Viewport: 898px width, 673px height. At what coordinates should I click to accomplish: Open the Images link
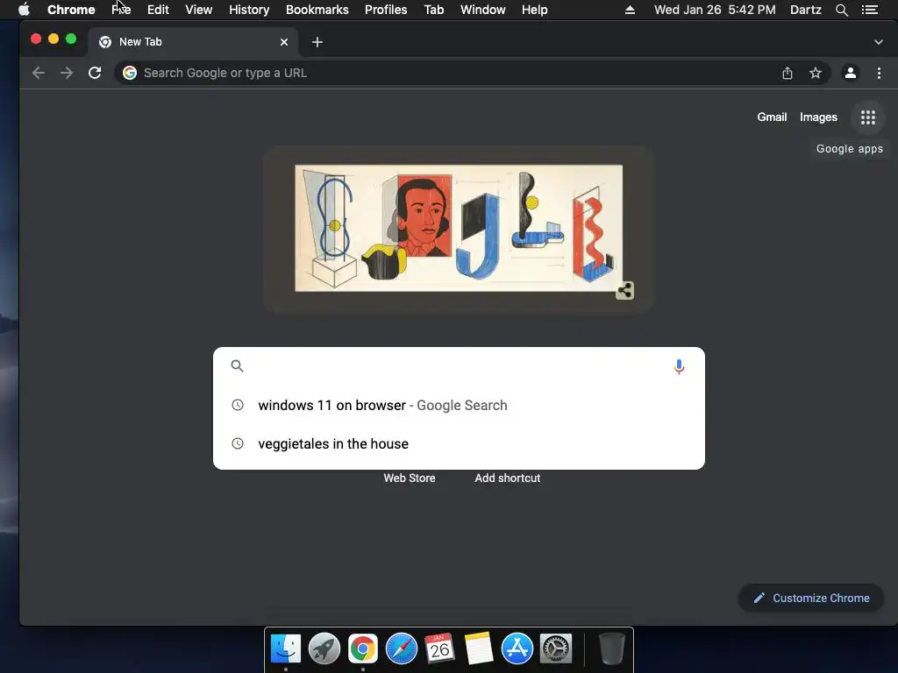pyautogui.click(x=818, y=117)
